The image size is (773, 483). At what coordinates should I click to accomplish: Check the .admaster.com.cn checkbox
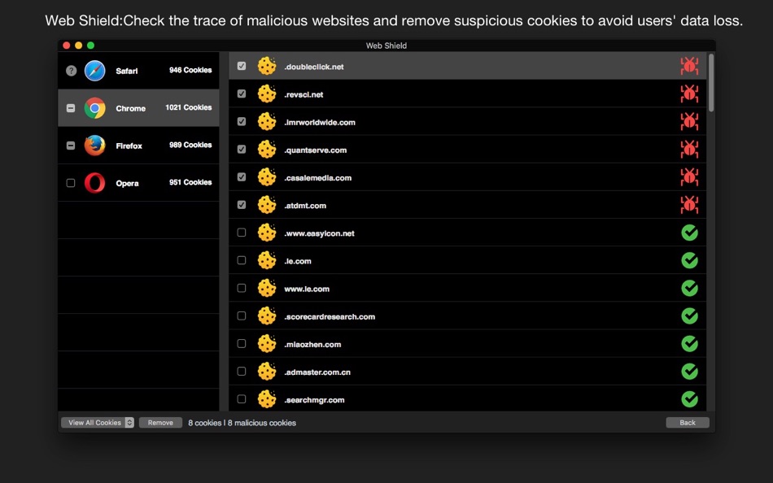click(x=242, y=371)
